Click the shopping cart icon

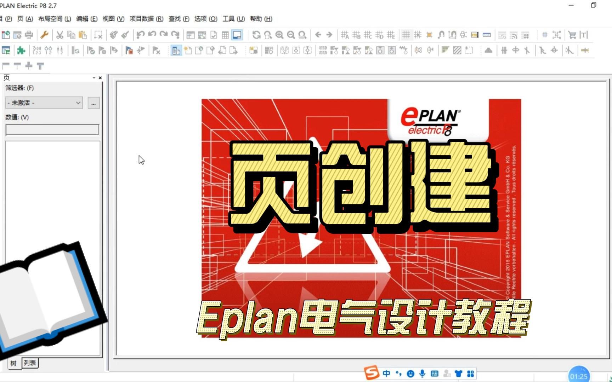pyautogui.click(x=572, y=35)
